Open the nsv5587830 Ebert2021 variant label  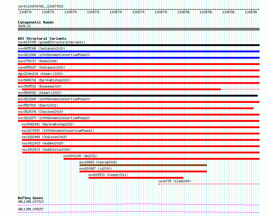pos(38,105)
